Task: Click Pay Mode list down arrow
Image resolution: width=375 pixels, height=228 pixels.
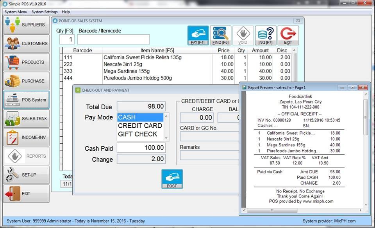Action: [166, 138]
